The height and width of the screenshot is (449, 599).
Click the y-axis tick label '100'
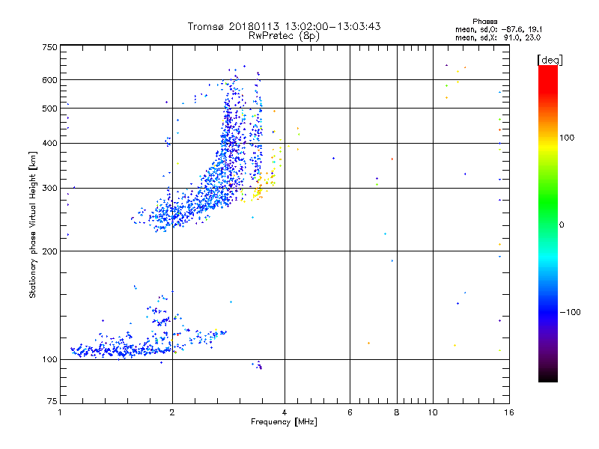coord(49,359)
